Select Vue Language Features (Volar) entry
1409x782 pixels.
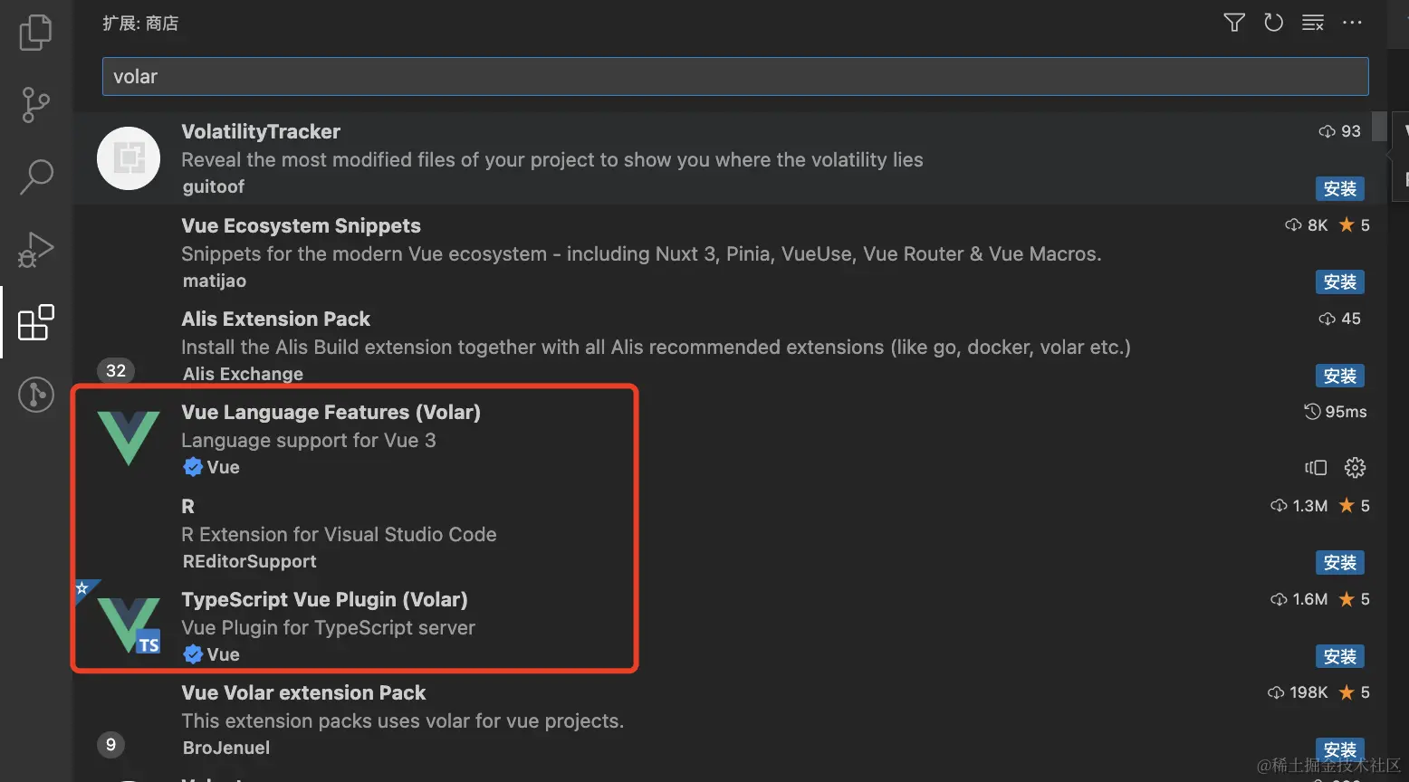pos(331,413)
